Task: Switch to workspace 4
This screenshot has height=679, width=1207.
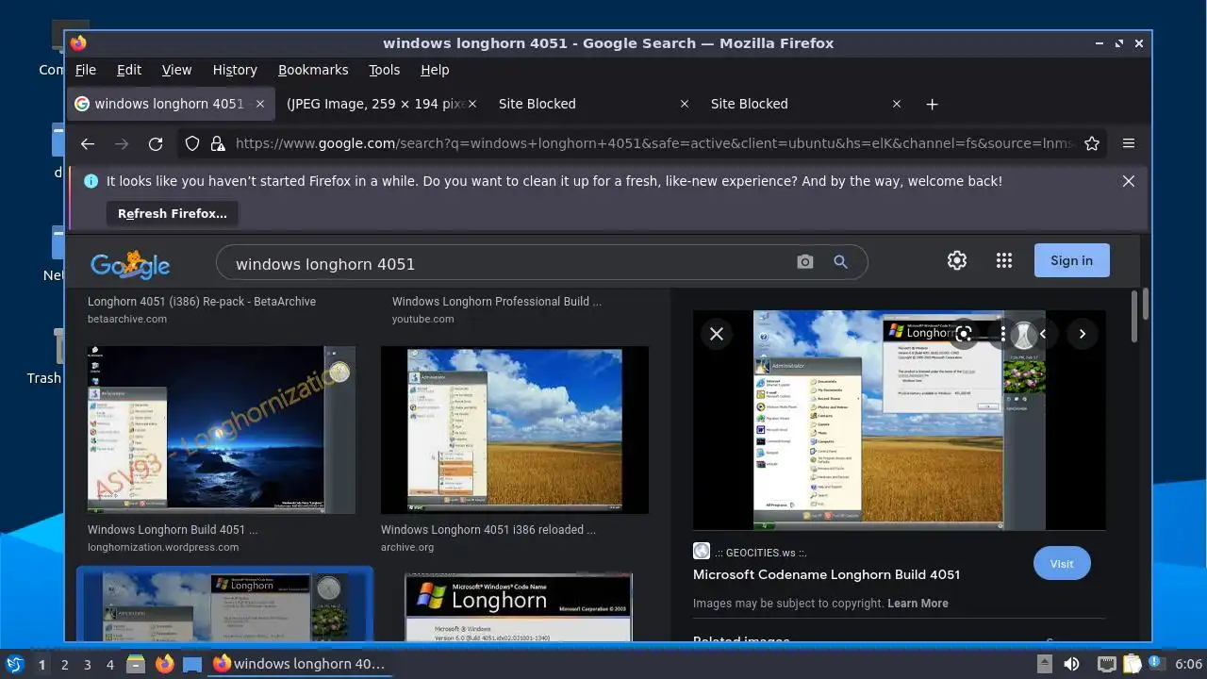Action: pos(109,665)
